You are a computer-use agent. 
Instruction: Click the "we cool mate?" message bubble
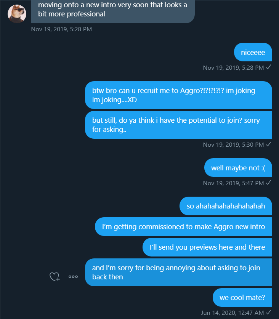click(242, 298)
